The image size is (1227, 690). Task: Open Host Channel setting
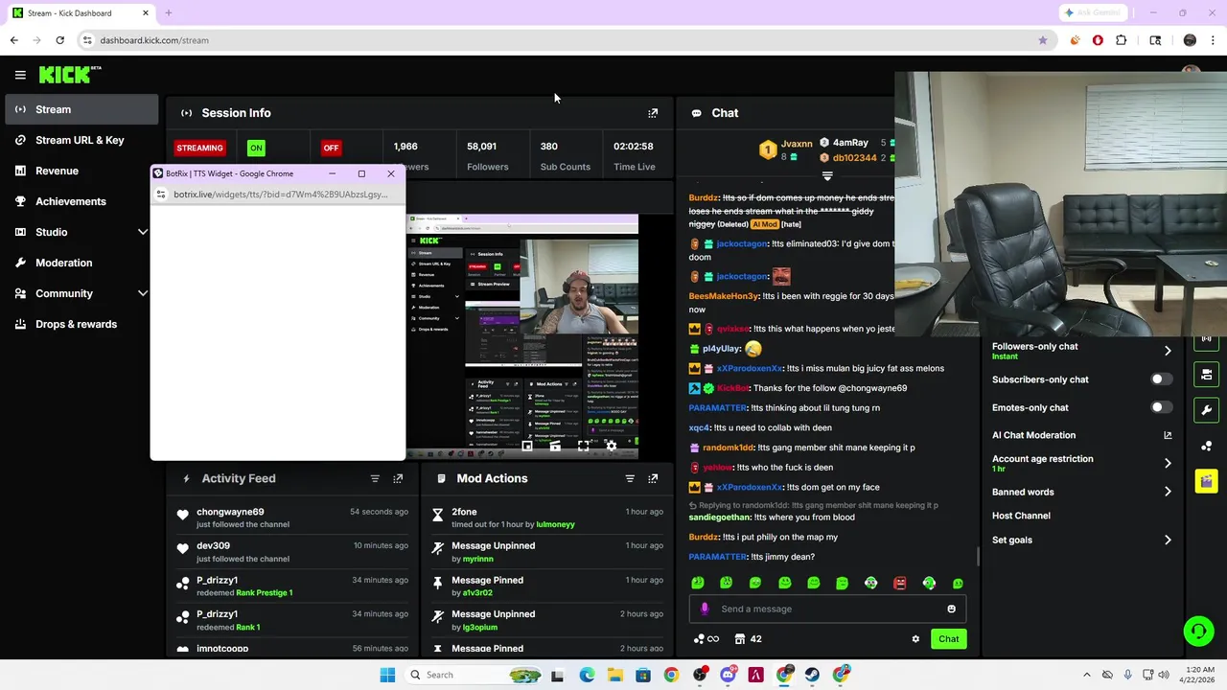tap(1021, 516)
